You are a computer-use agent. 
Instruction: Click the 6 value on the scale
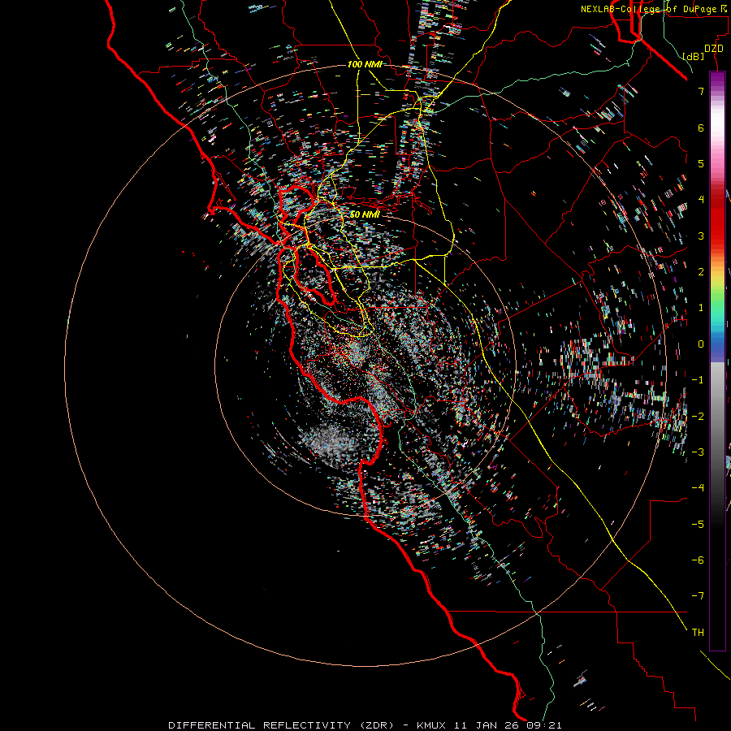[701, 128]
